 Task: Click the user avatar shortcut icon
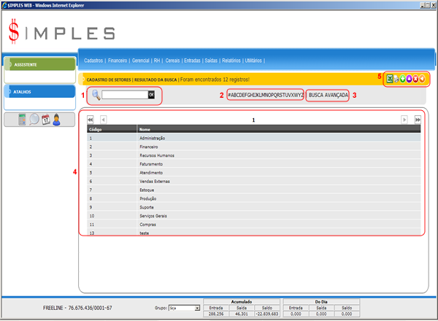tap(56, 120)
